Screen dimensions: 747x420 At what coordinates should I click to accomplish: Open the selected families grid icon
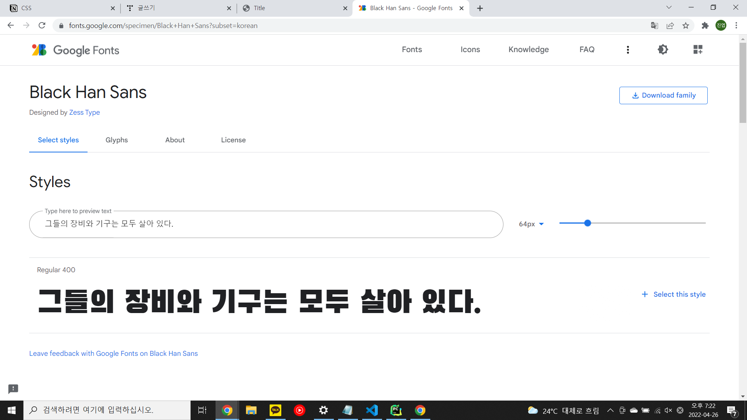click(x=698, y=49)
